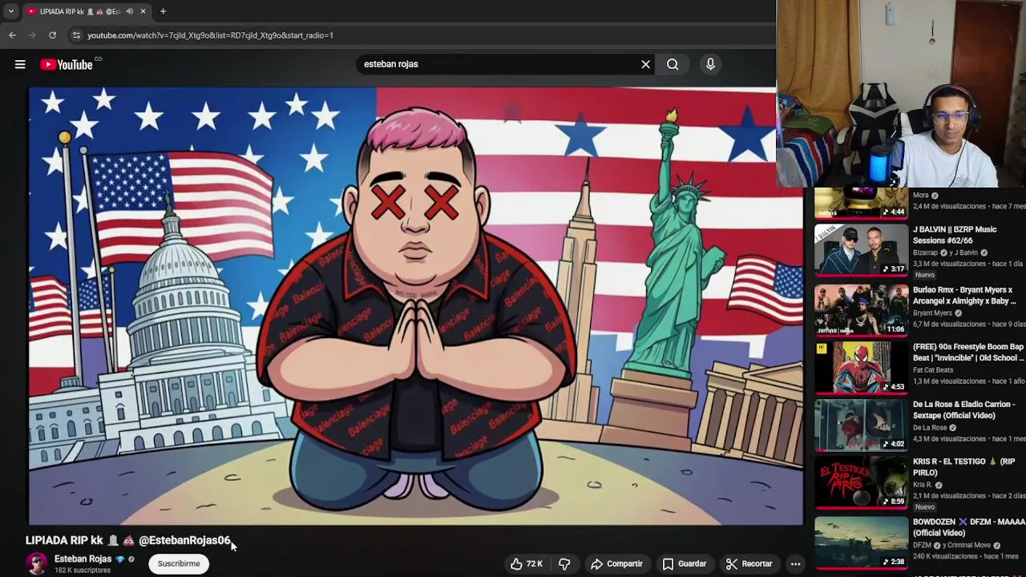
Task: Open a new browser tab with plus
Action: click(x=163, y=11)
